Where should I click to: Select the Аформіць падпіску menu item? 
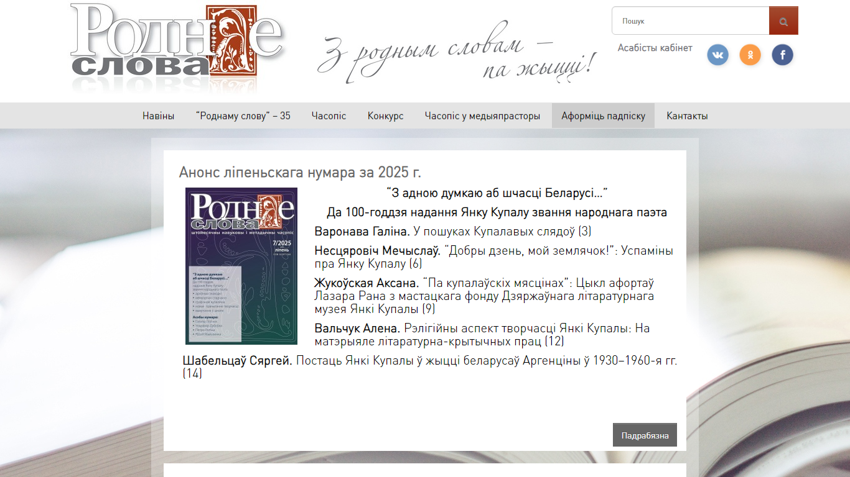pos(603,116)
